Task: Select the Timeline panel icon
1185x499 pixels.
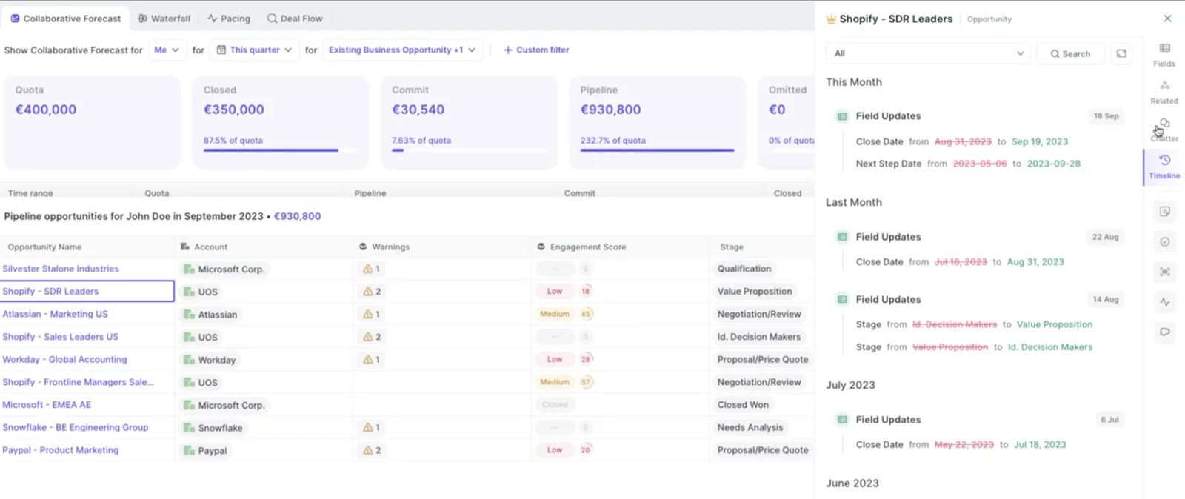Action: pyautogui.click(x=1164, y=160)
